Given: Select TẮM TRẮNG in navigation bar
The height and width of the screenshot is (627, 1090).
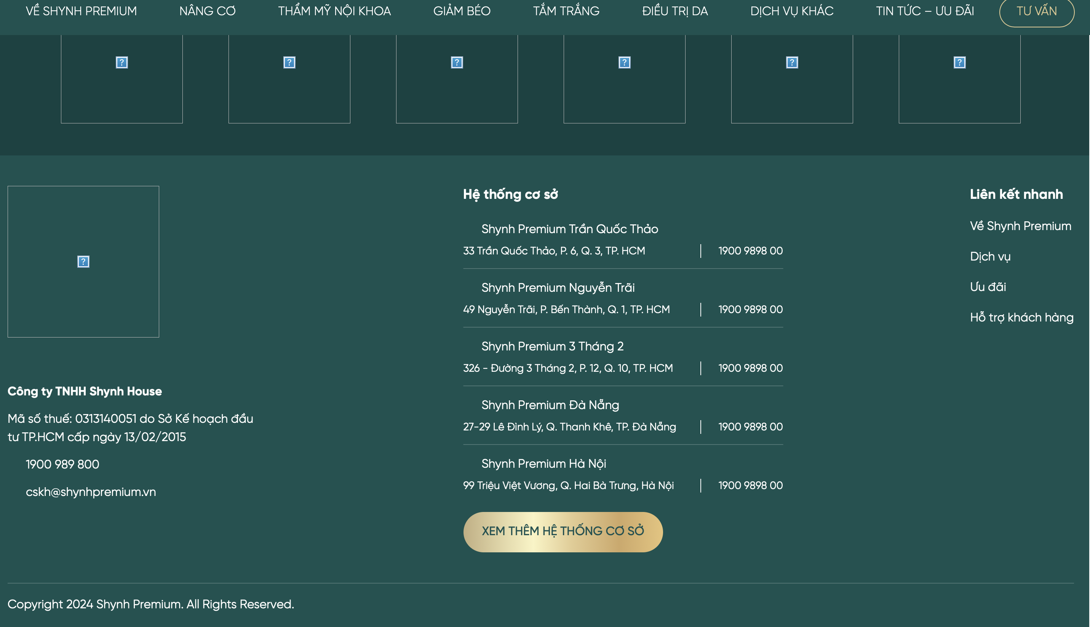Looking at the screenshot, I should (x=566, y=11).
